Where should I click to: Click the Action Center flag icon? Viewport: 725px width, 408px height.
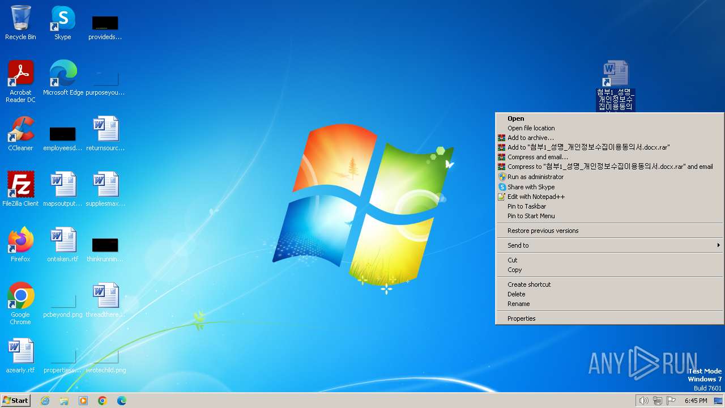[x=671, y=401]
